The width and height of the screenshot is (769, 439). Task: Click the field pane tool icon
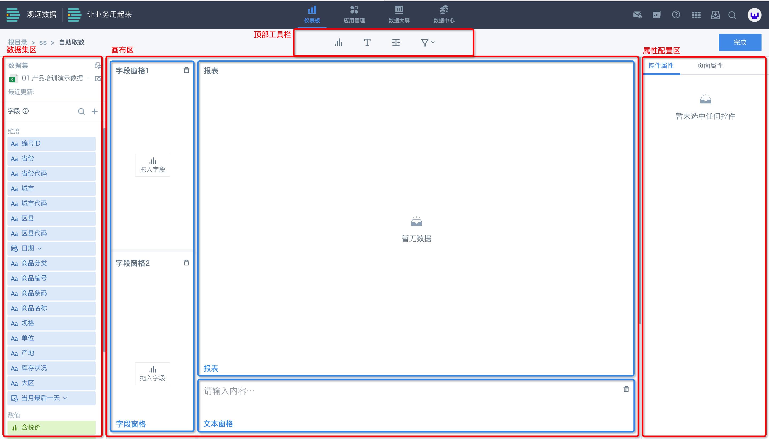coord(396,43)
